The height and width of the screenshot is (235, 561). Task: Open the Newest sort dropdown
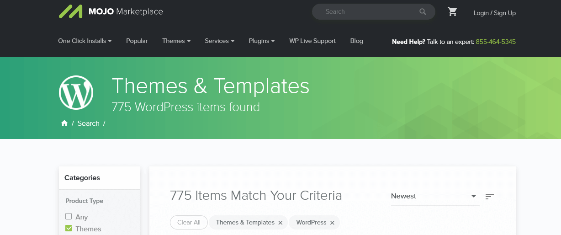pos(434,196)
